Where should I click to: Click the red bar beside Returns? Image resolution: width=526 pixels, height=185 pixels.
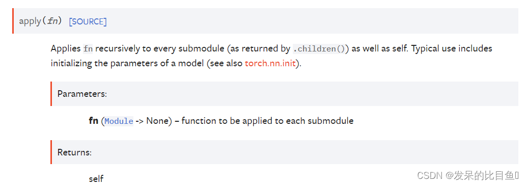click(51, 152)
